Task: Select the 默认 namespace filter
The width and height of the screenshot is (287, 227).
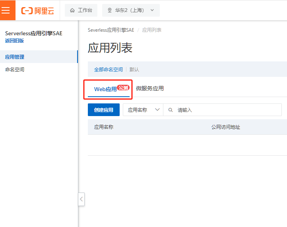Action: click(134, 69)
